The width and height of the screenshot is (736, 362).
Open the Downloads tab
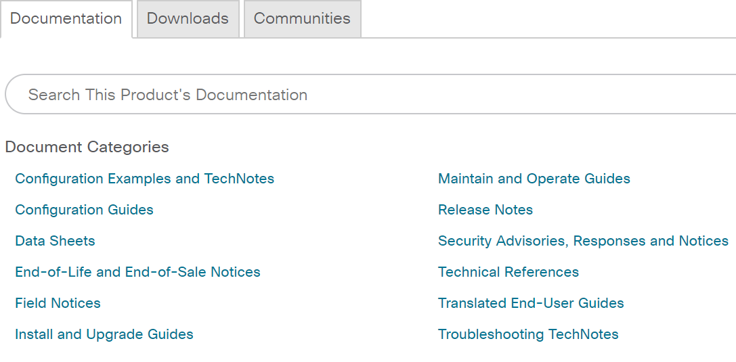(188, 19)
